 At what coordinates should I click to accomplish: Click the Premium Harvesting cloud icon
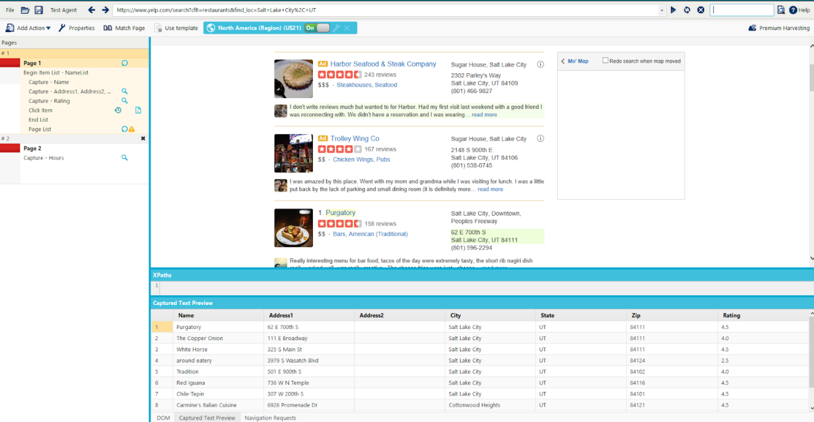[x=754, y=27]
